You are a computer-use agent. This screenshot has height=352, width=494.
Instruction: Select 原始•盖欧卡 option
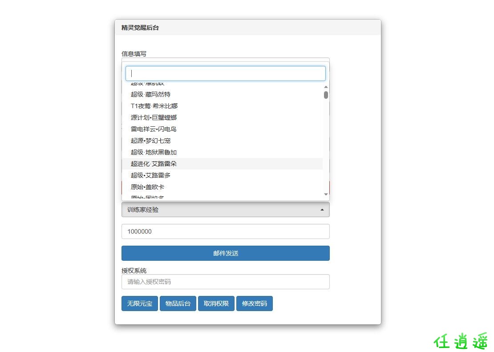click(222, 187)
